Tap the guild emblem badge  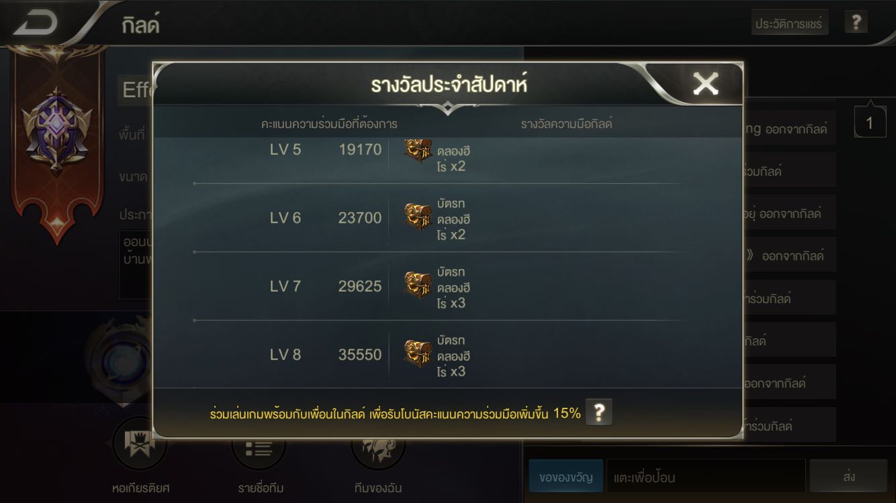[56, 131]
